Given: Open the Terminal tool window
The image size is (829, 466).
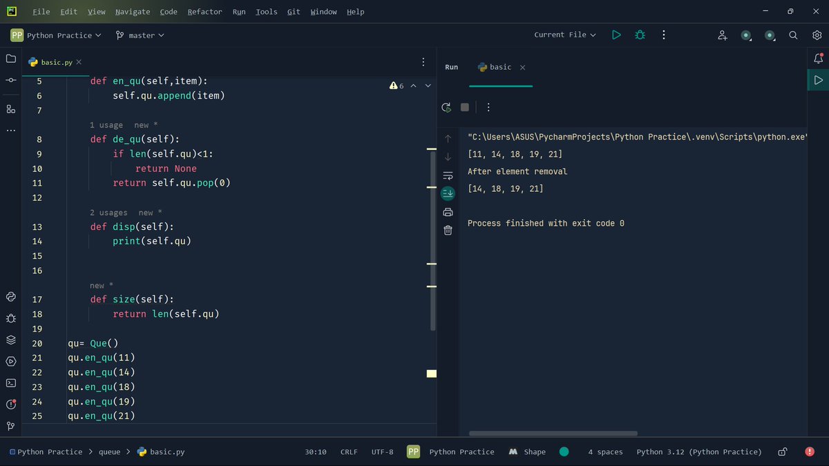Looking at the screenshot, I should pos(11,382).
